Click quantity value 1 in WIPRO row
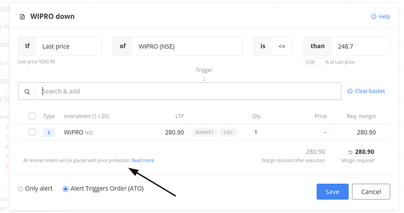 256,132
